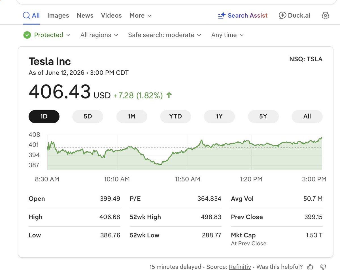Click the P/E value 364.834
Viewport: 340px width, 274px height.
[209, 199]
